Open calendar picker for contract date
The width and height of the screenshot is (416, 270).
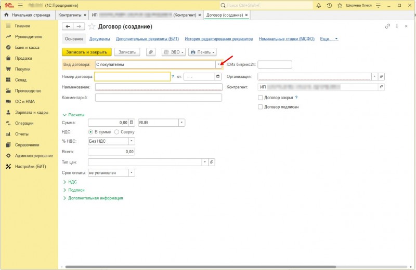coord(218,76)
